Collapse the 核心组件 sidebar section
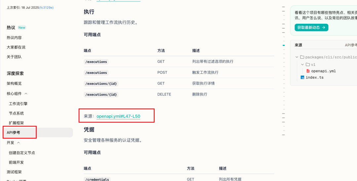Viewport: 357px width, 181px height. coord(26,94)
